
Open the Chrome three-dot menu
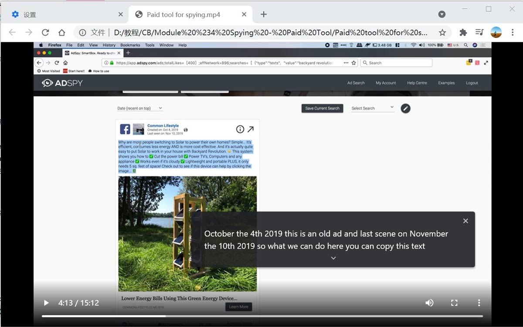point(513,33)
